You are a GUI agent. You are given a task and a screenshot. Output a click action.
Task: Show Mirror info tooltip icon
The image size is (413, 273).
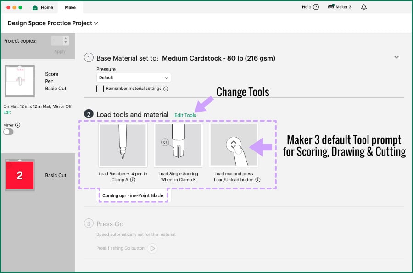(17, 125)
